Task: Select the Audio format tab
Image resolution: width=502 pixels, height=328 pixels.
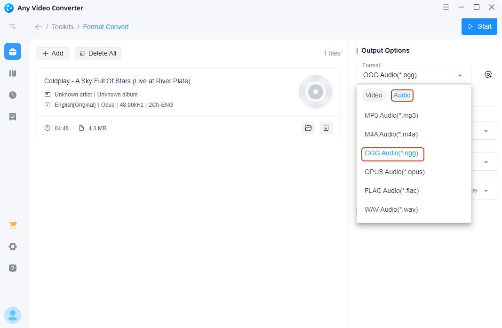Action: tap(402, 96)
